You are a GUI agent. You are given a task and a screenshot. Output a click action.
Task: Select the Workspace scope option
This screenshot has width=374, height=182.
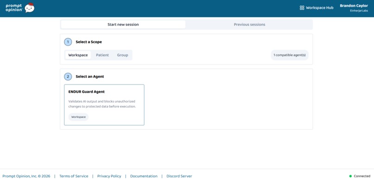78,55
